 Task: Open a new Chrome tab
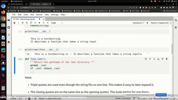coord(54,4)
